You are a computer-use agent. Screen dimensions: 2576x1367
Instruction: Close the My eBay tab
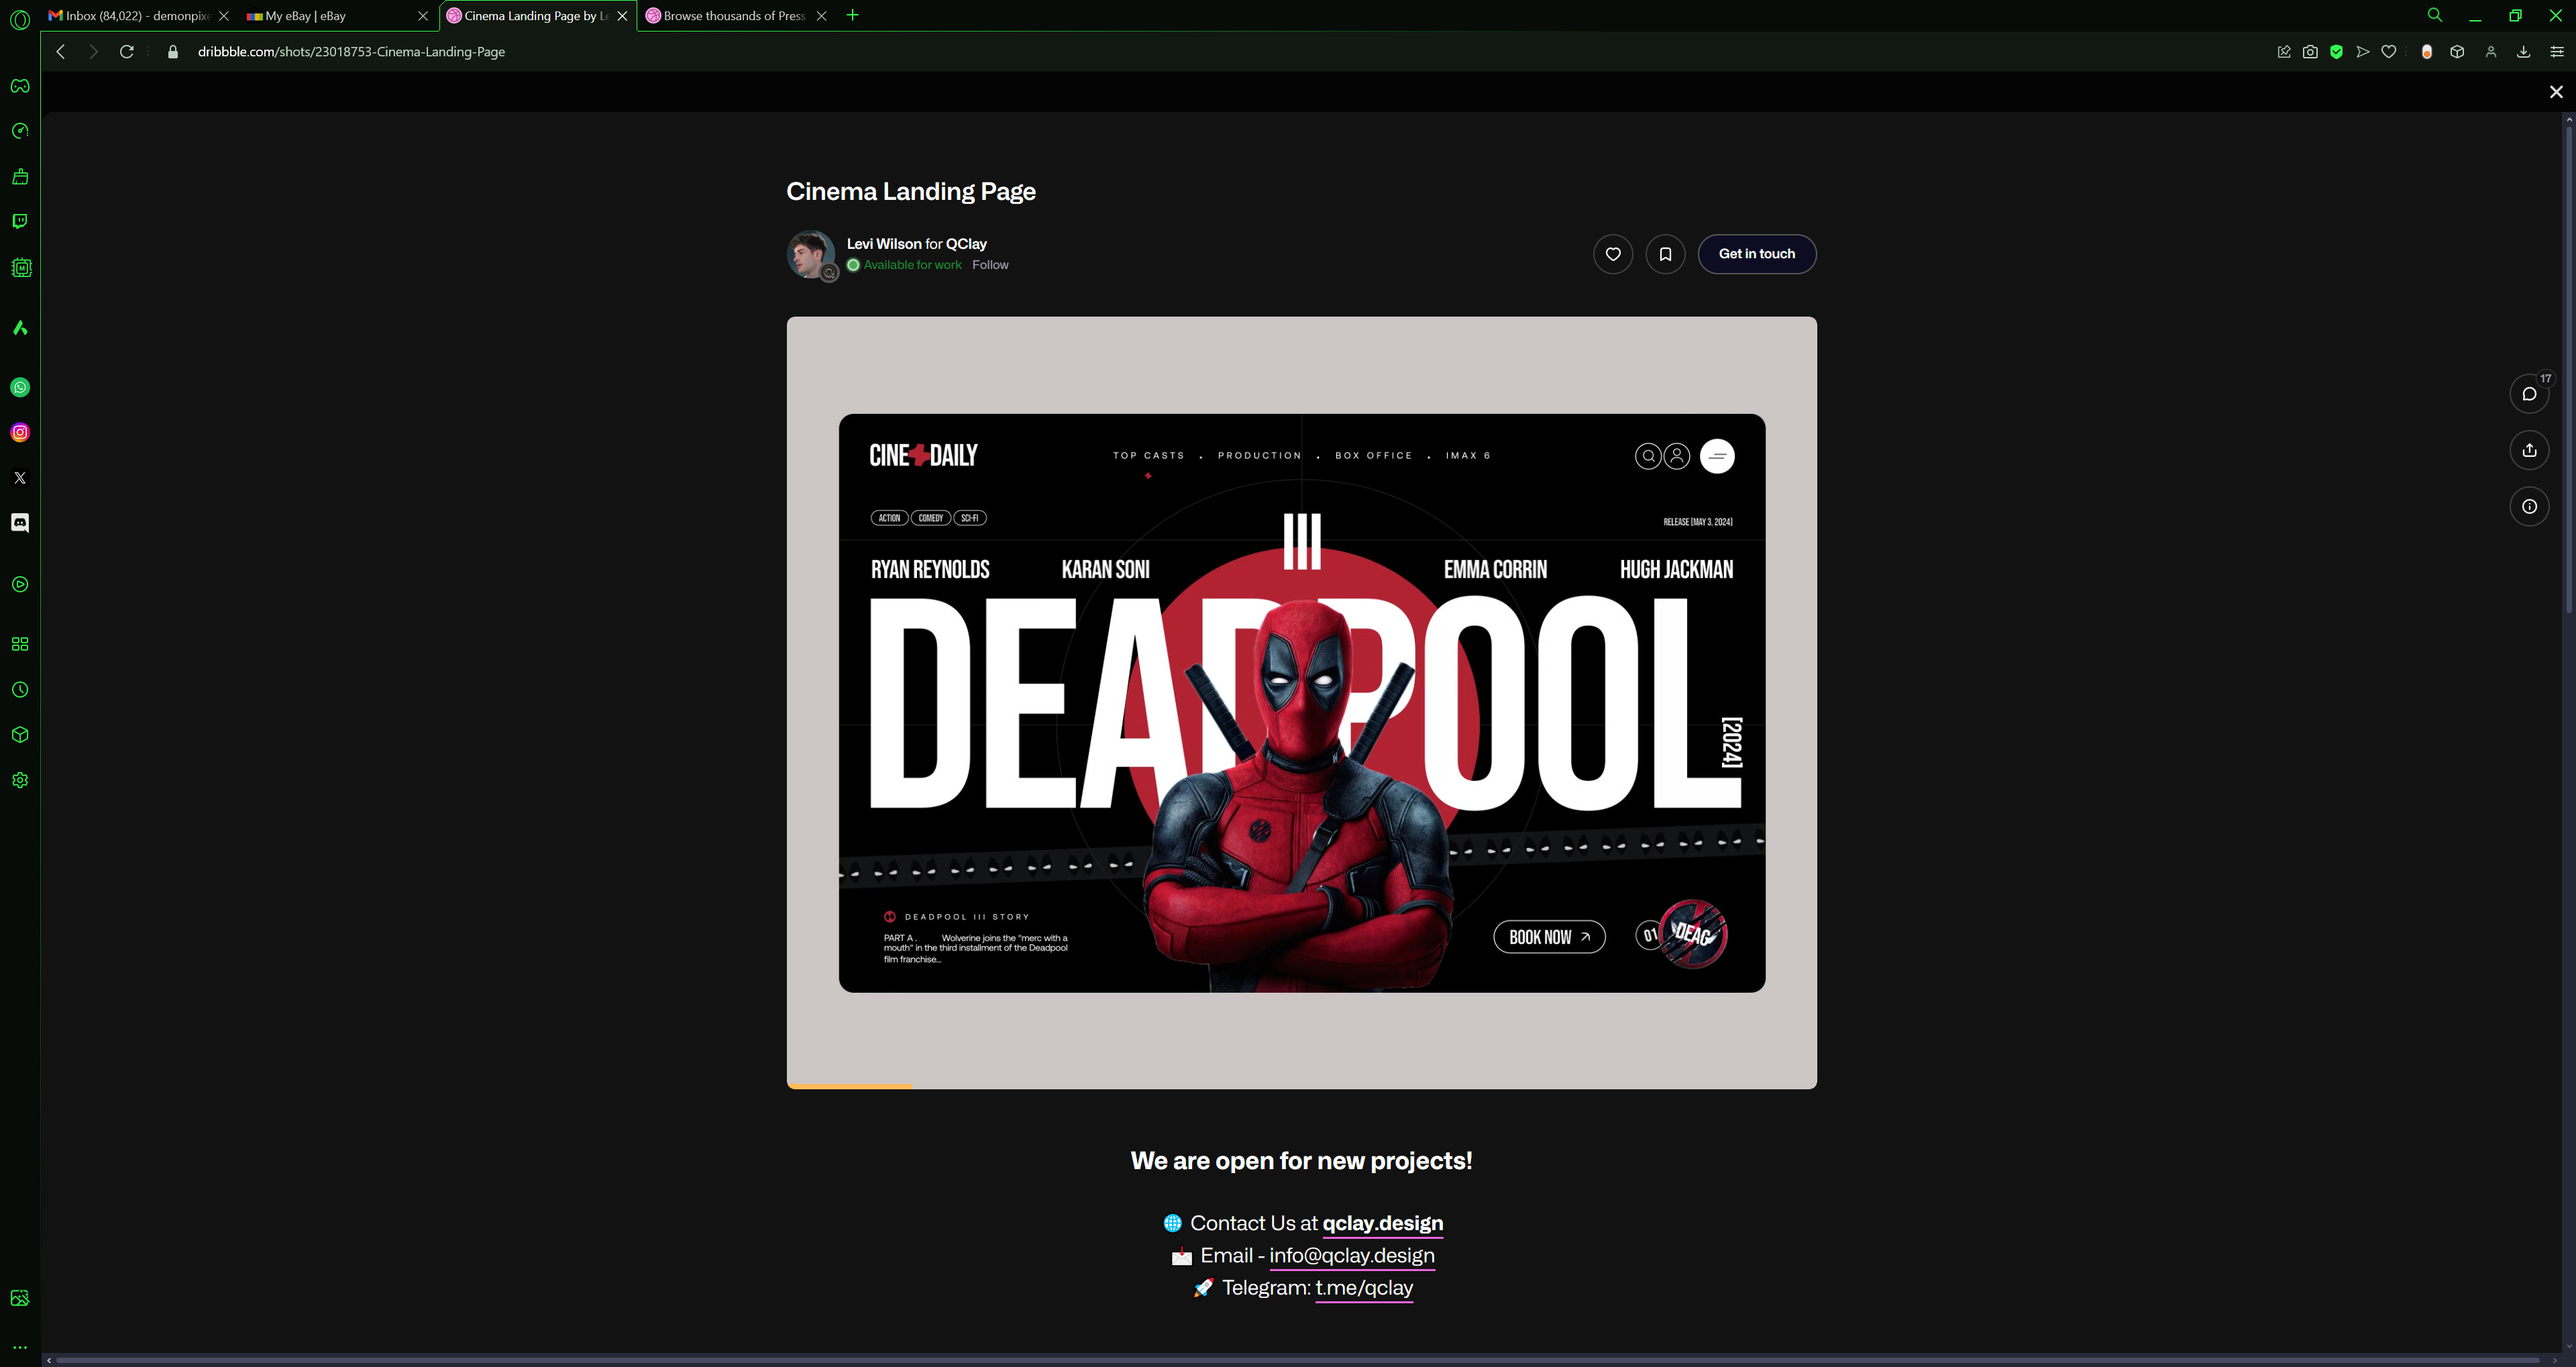pos(423,16)
